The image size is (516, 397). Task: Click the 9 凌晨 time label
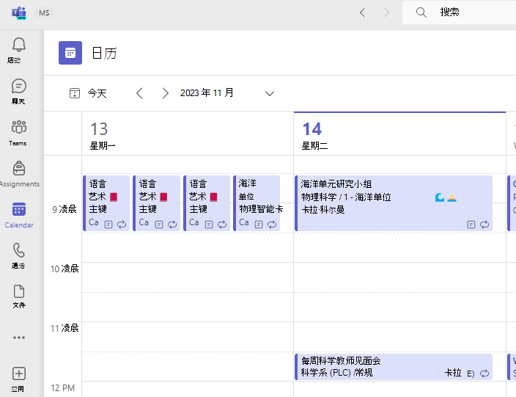pos(64,209)
